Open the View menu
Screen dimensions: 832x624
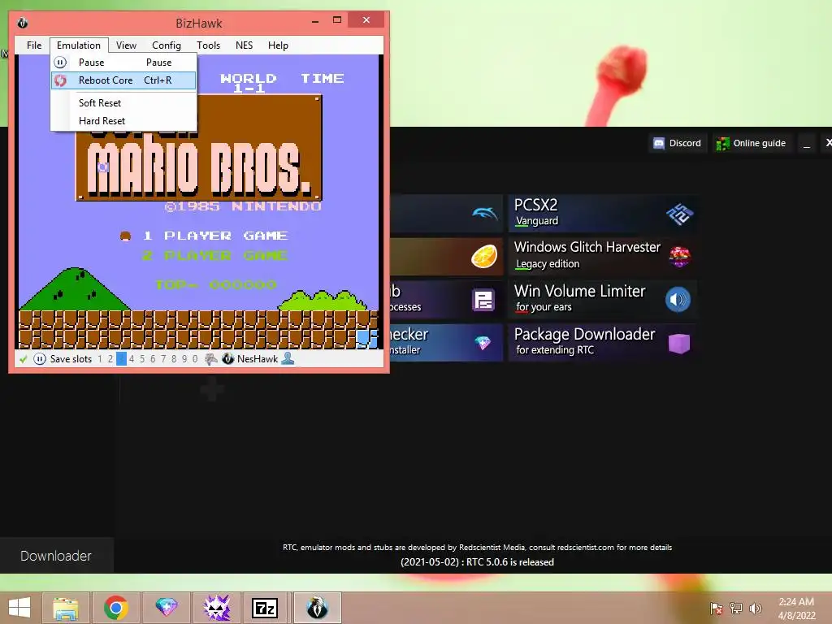pos(126,45)
